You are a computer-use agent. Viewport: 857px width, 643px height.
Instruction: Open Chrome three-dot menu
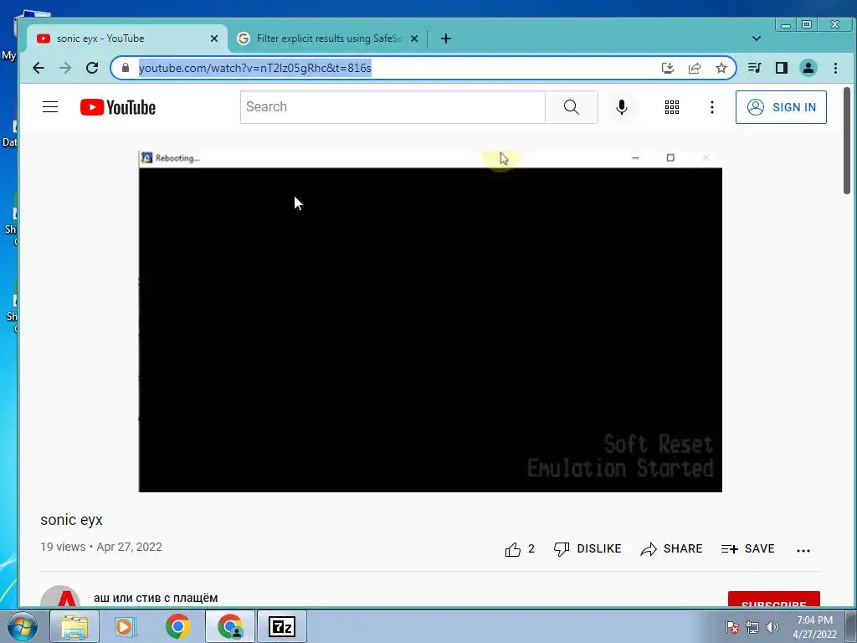click(x=835, y=68)
